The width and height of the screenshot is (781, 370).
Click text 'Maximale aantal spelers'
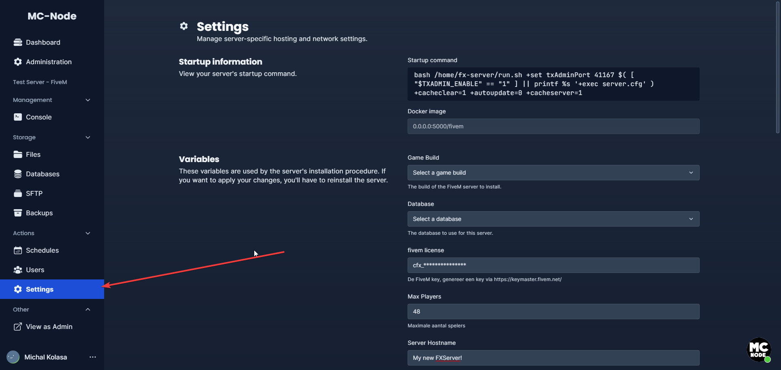436,326
